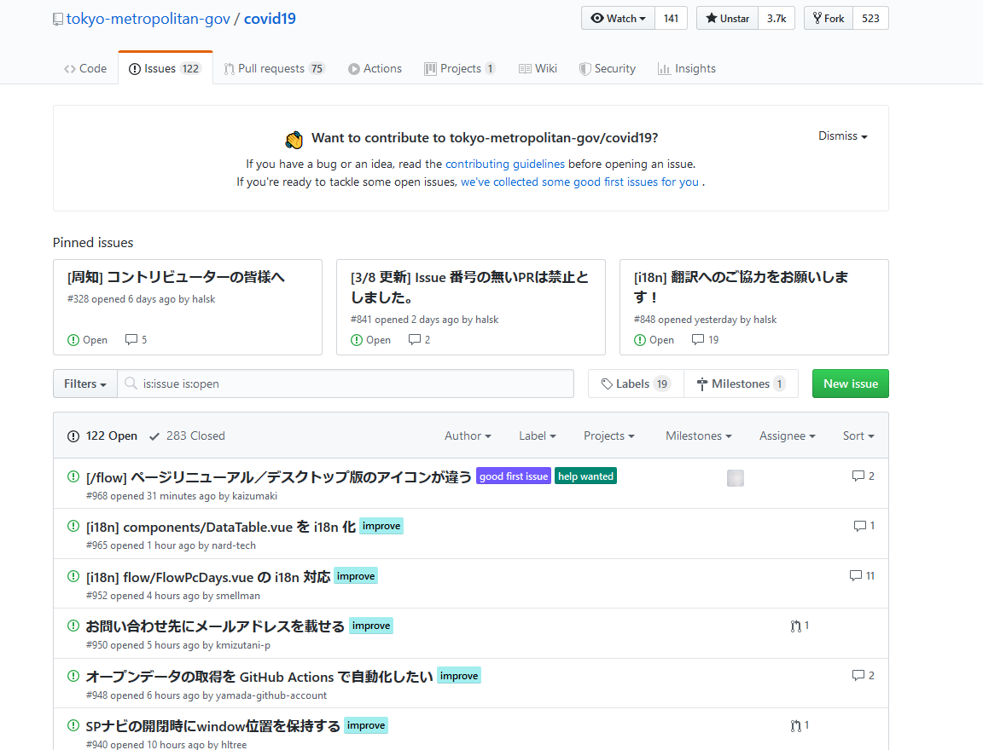This screenshot has width=983, height=750.
Task: Open the Labels 19 button
Action: tap(636, 384)
